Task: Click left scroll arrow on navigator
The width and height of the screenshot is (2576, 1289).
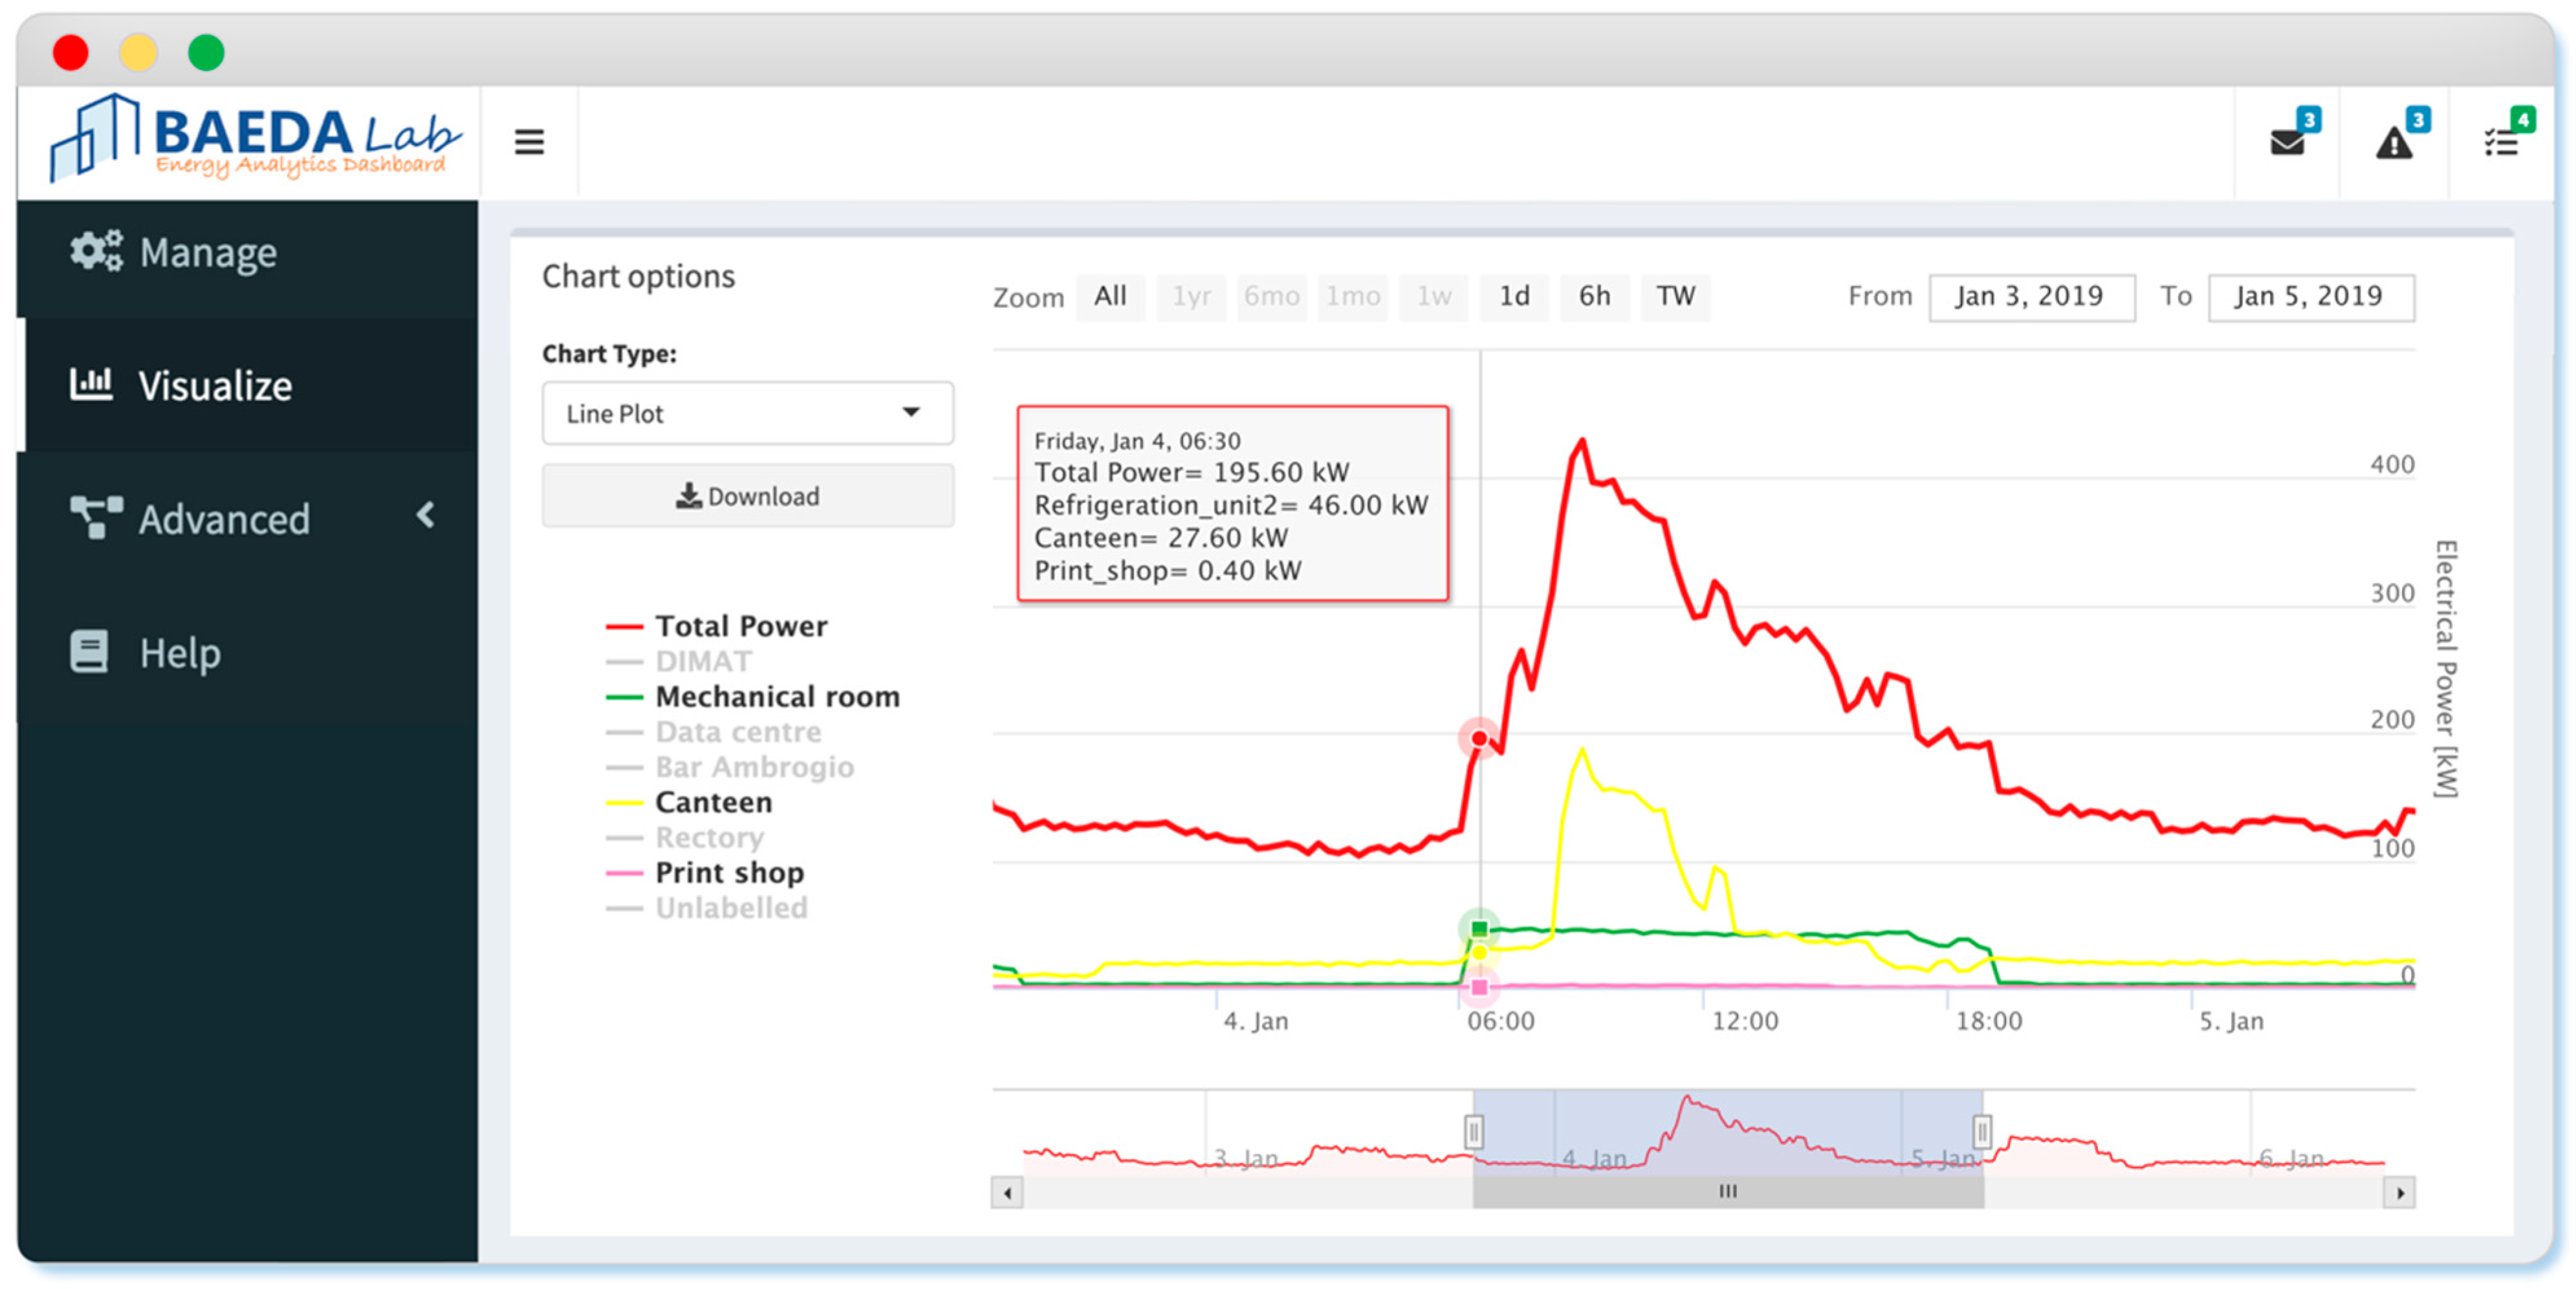Action: coord(1007,1192)
